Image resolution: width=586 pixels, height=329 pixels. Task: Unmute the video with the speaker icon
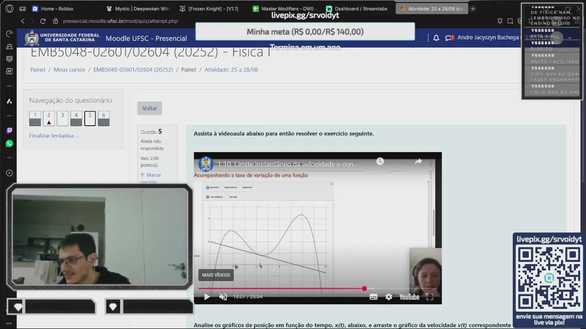(223, 297)
